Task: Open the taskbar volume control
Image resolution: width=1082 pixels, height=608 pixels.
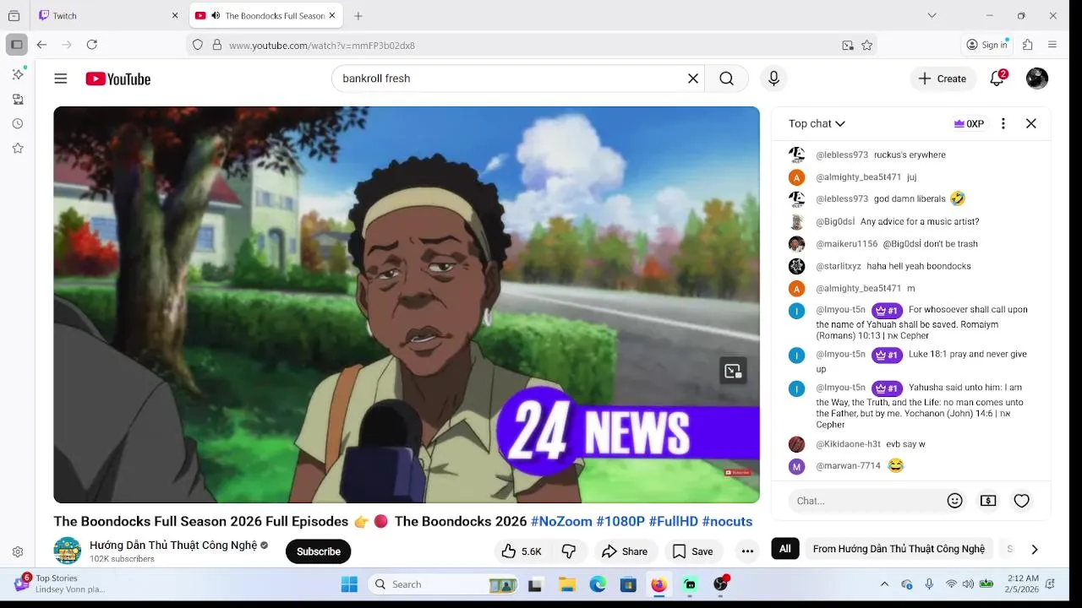Action: 969,584
